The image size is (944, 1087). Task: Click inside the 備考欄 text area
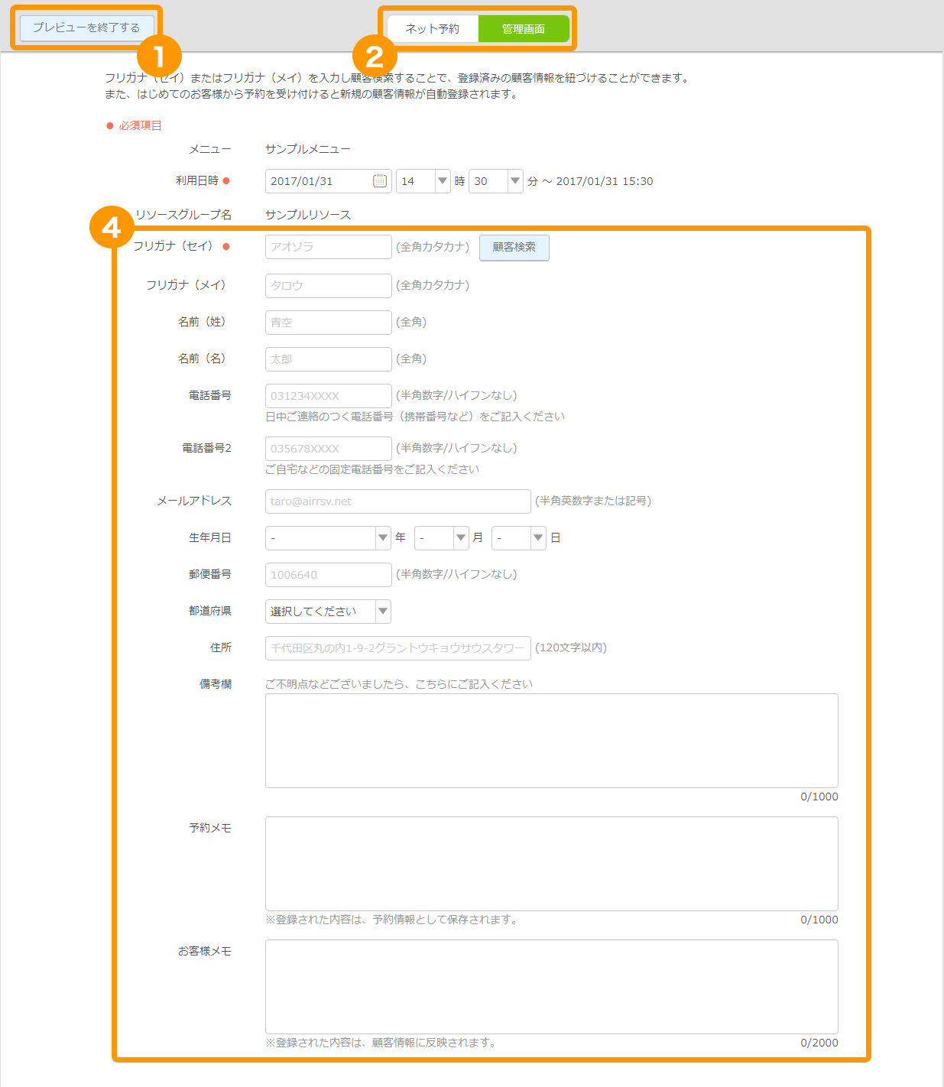click(x=552, y=741)
